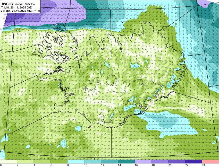Click the teal 12–14 legend swatch
This screenshot has height=167, width=219.
click(x=109, y=162)
